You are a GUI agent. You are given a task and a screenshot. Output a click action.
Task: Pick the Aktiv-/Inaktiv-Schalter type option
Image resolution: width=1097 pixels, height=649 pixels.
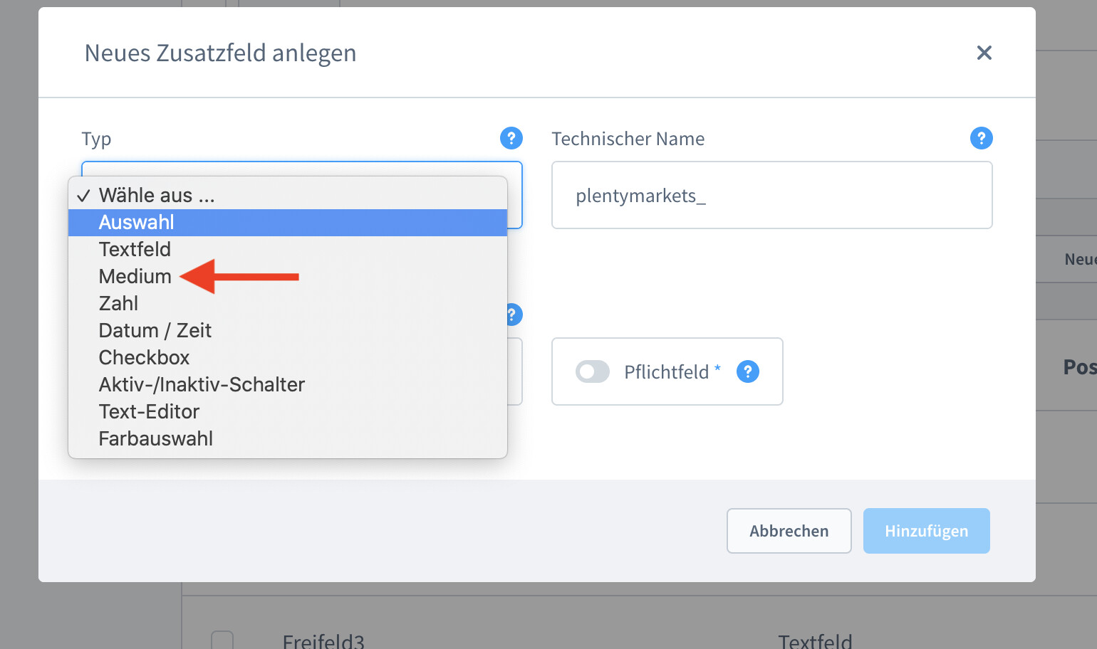pyautogui.click(x=202, y=385)
